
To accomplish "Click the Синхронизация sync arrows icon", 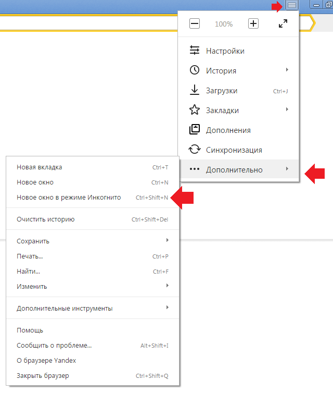I will tap(195, 150).
